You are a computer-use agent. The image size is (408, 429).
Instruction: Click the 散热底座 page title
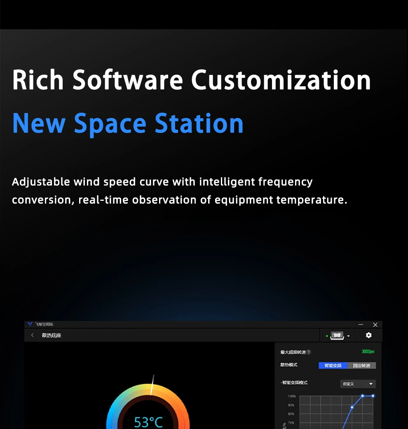(x=52, y=335)
